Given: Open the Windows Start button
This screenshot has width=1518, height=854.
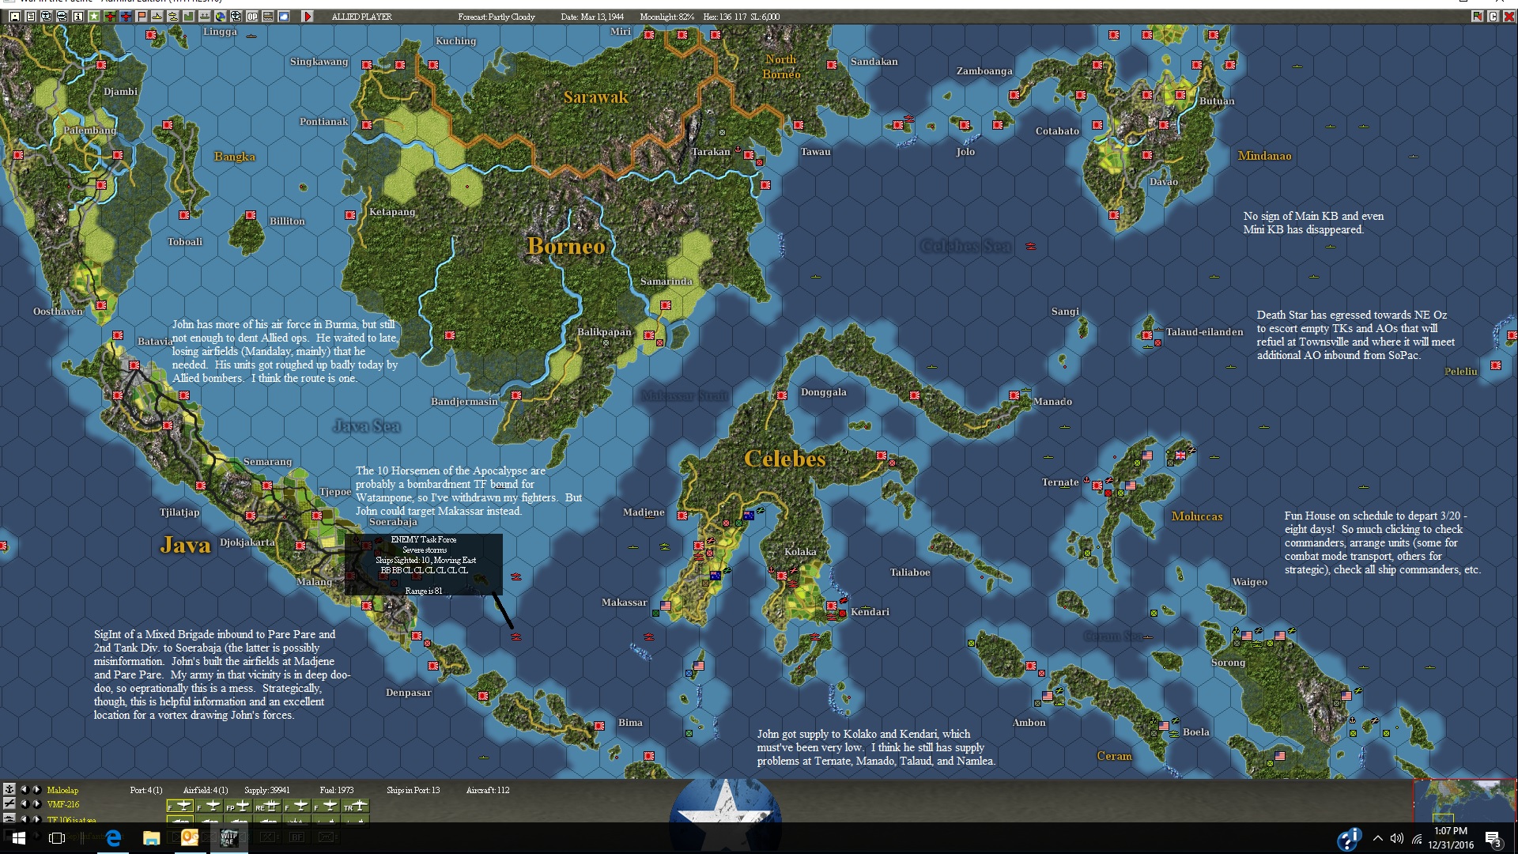Looking at the screenshot, I should pos(18,838).
